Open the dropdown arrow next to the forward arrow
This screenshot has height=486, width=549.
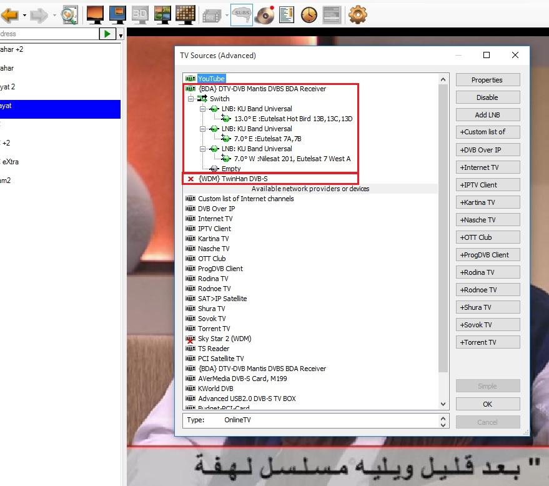[x=54, y=16]
